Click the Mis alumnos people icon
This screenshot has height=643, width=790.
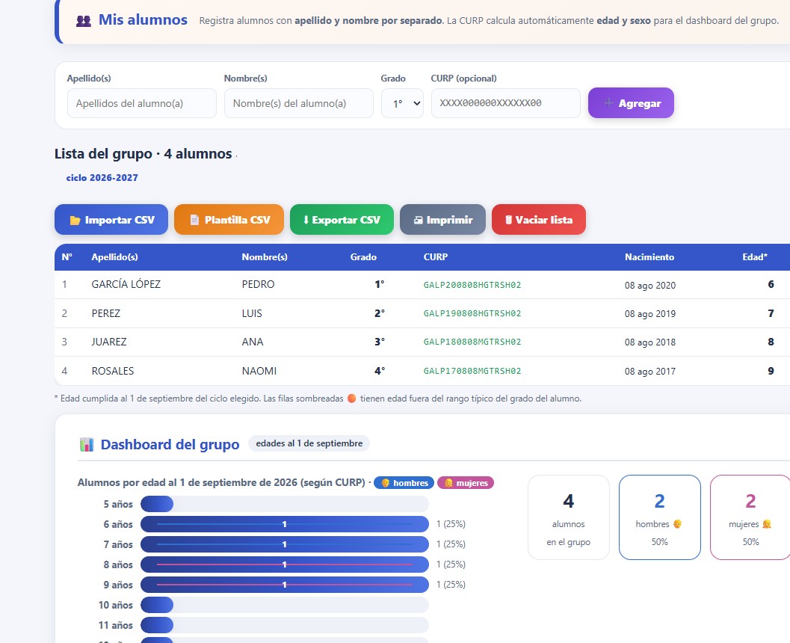point(84,21)
